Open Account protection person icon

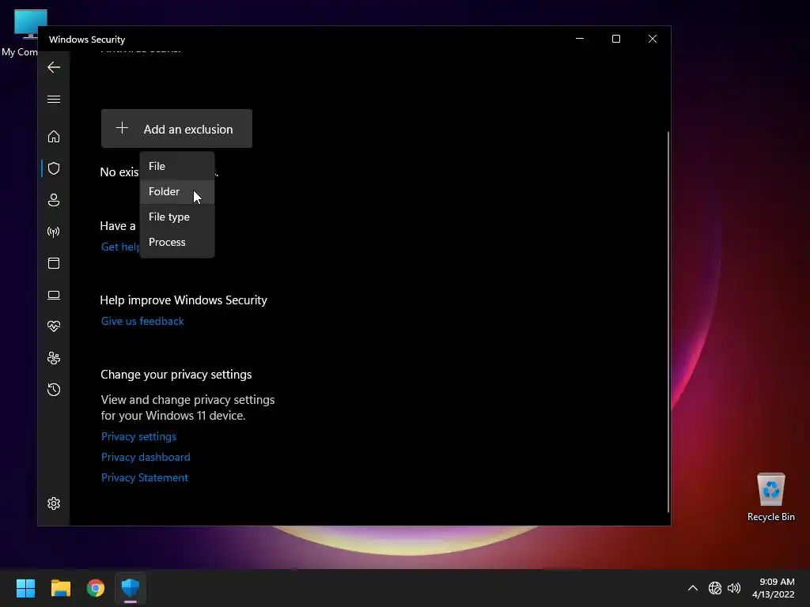[54, 200]
